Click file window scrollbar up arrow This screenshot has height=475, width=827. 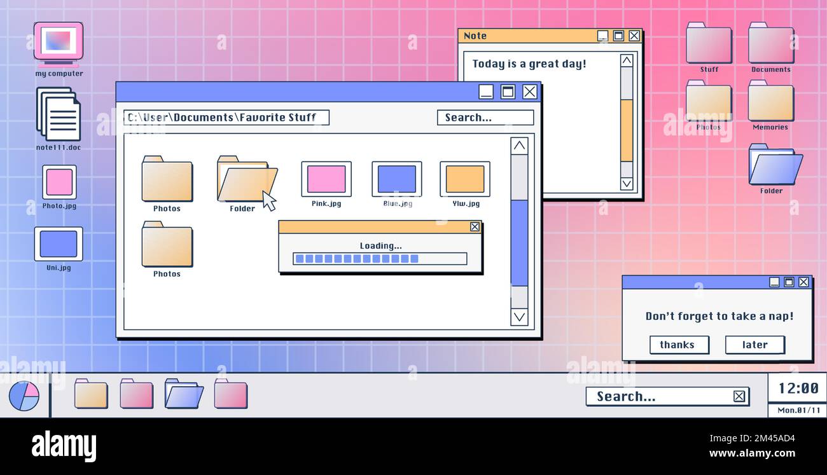[x=520, y=146]
